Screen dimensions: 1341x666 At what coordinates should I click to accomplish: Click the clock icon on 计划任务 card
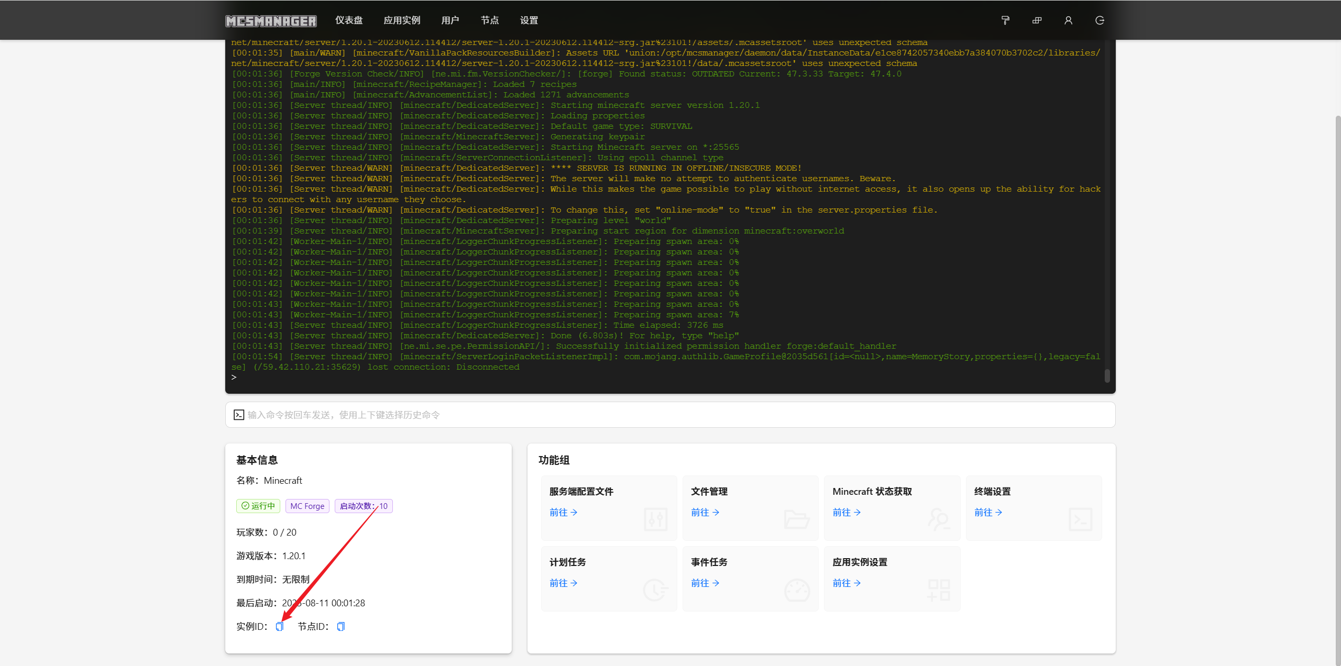coord(655,590)
